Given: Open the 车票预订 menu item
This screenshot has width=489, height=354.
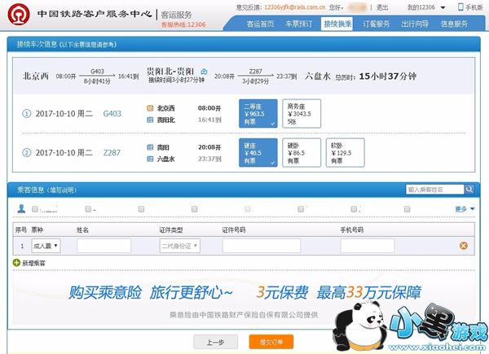Looking at the screenshot, I should [299, 24].
